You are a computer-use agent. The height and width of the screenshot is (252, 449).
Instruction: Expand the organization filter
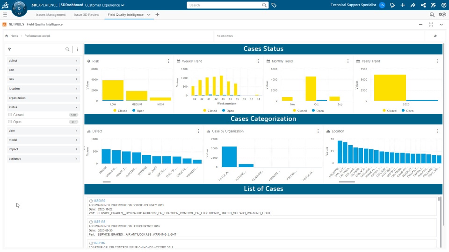pyautogui.click(x=43, y=98)
